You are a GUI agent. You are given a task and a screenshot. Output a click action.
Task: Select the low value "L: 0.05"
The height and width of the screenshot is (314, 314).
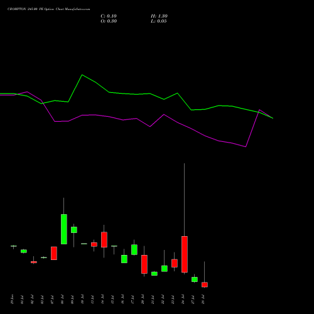coord(159,21)
